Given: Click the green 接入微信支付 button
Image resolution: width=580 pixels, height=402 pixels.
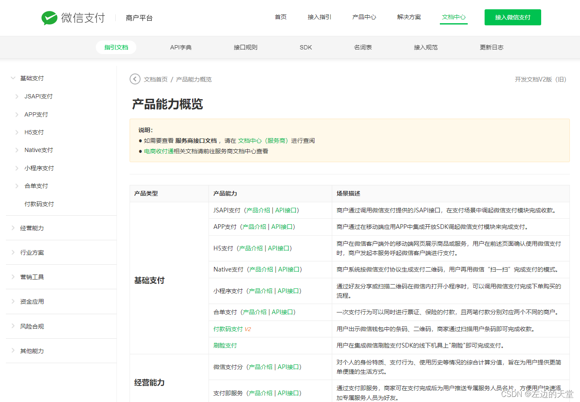Looking at the screenshot, I should (512, 17).
